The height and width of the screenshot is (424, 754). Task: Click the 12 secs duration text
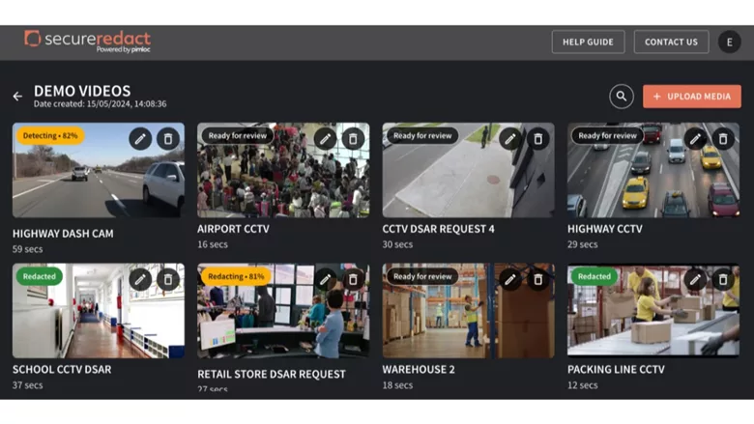[583, 385]
